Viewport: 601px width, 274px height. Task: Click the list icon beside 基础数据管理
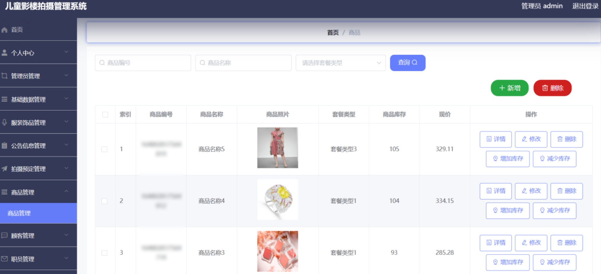pyautogui.click(x=4, y=99)
